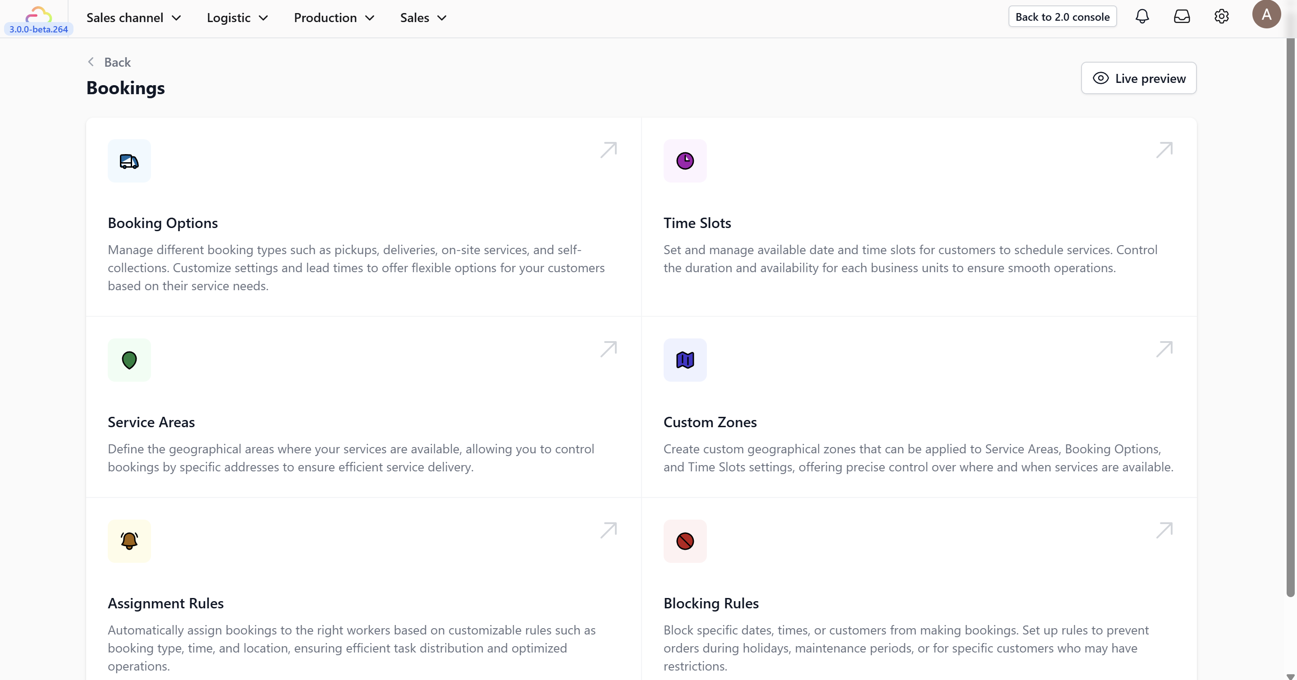Expand the Production dropdown menu
Screen dimensions: 1297x680
point(334,18)
